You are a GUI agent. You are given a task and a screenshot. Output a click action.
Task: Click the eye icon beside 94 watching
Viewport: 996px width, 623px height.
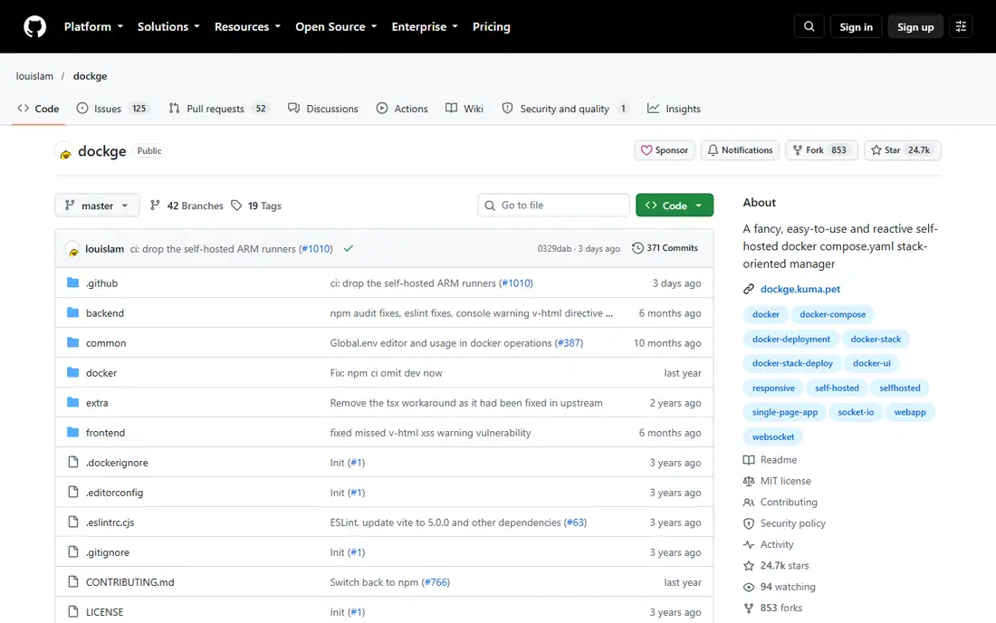pyautogui.click(x=749, y=587)
